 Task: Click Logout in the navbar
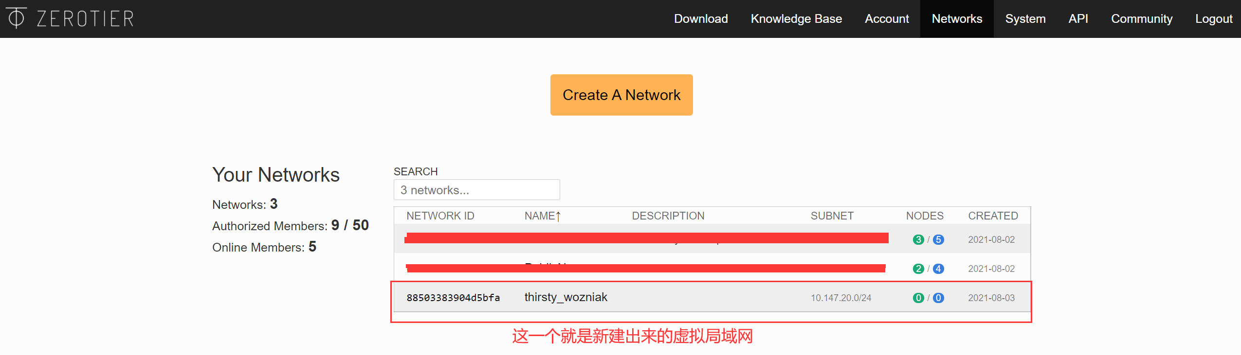pyautogui.click(x=1214, y=19)
